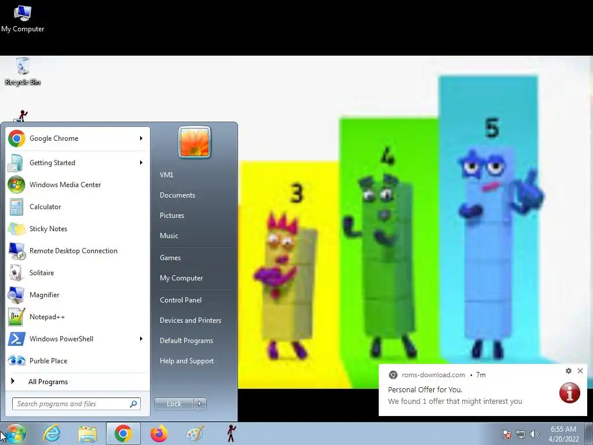Expand Windows PowerShell jump list arrow
This screenshot has width=593, height=445.
(141, 338)
